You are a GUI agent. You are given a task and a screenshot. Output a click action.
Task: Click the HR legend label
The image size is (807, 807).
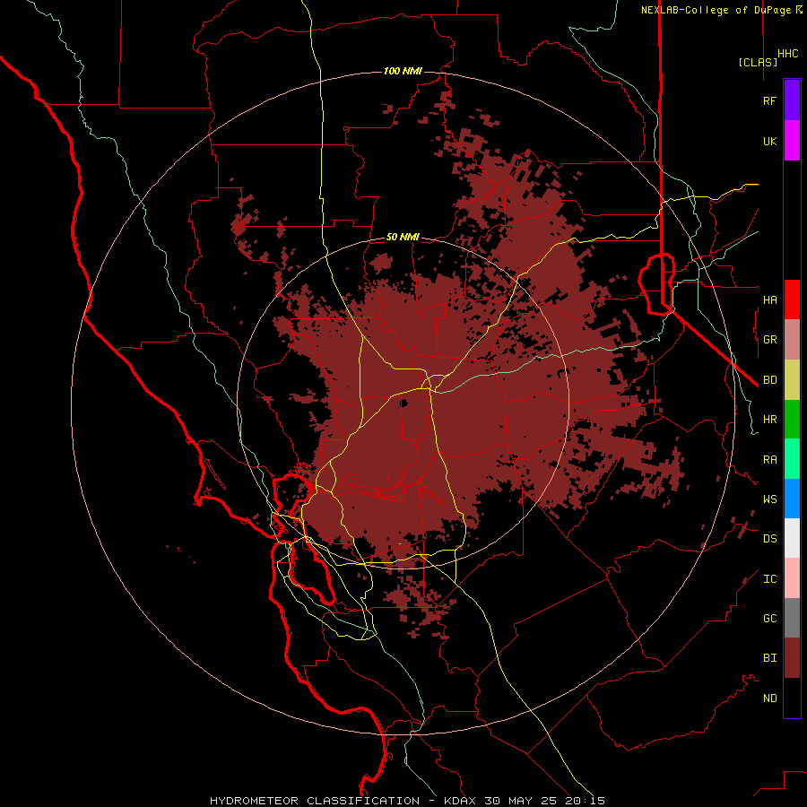769,420
